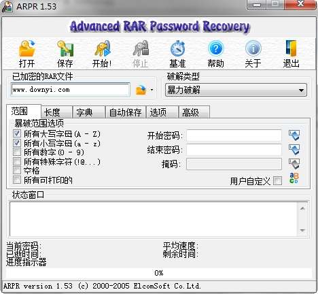The width and height of the screenshot is (318, 294).
Task: Run the 基准 (Benchmark) stopwatch icon
Action: (x=177, y=48)
